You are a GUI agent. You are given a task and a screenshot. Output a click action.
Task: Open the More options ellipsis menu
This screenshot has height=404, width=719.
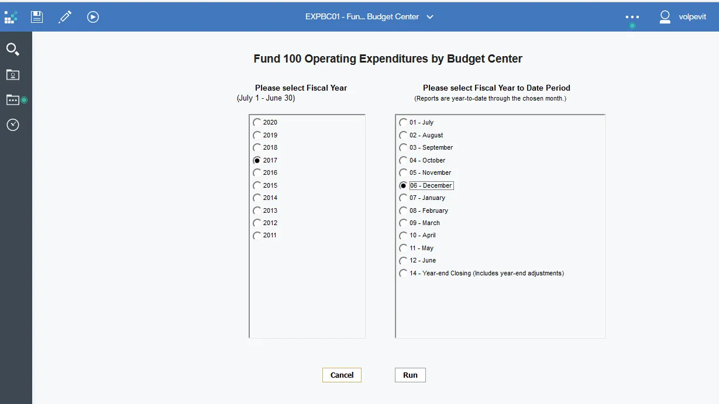[632, 17]
